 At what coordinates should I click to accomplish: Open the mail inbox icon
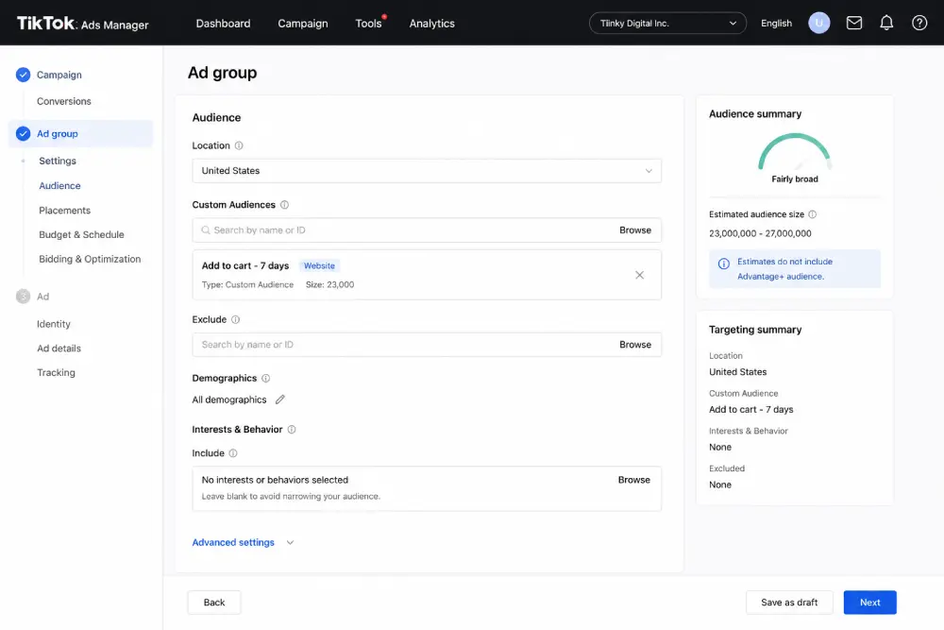853,23
